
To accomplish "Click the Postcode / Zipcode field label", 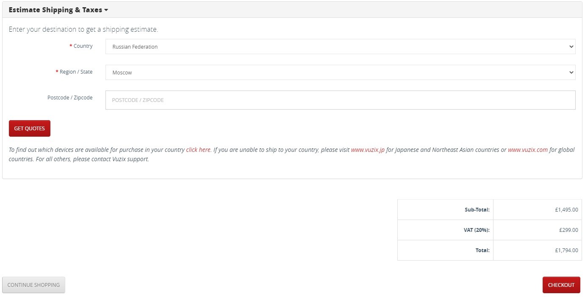I will coord(70,98).
